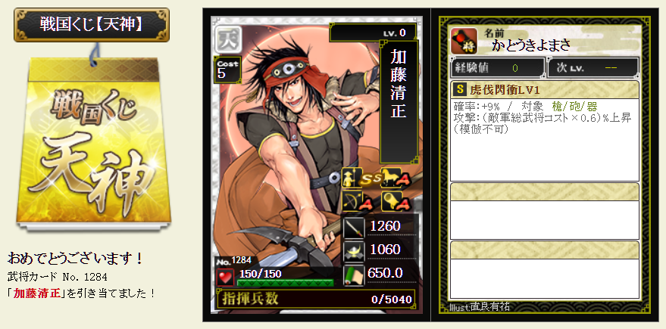This screenshot has height=329, width=666.
Task: Click the cavalry horse aptitude icon
Action: (x=390, y=178)
